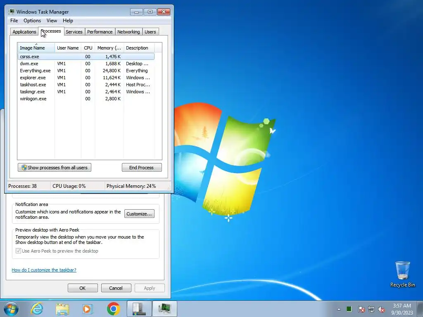The image size is (423, 317).
Task: Show hidden tray icons arrow
Action: (339, 309)
